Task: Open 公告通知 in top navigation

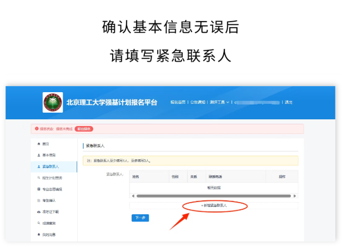Action: pyautogui.click(x=198, y=102)
